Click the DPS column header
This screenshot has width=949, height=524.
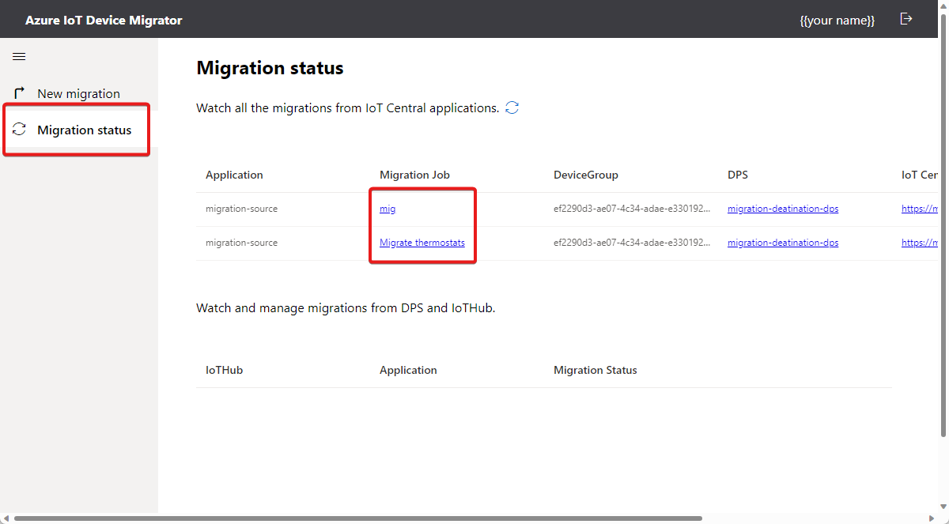[x=738, y=175]
